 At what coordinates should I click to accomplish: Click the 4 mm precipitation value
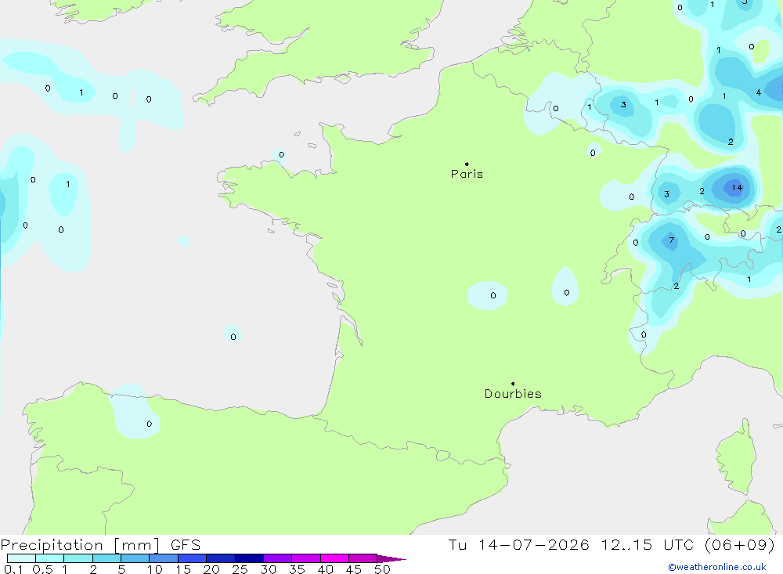[x=759, y=92]
